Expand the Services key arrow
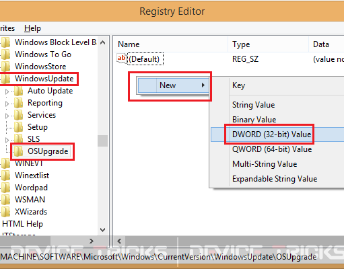344x269 pixels. click(x=7, y=116)
